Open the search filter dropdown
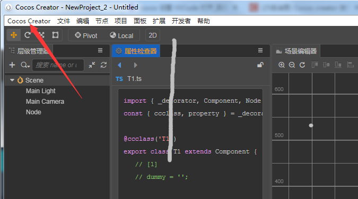 (25, 65)
